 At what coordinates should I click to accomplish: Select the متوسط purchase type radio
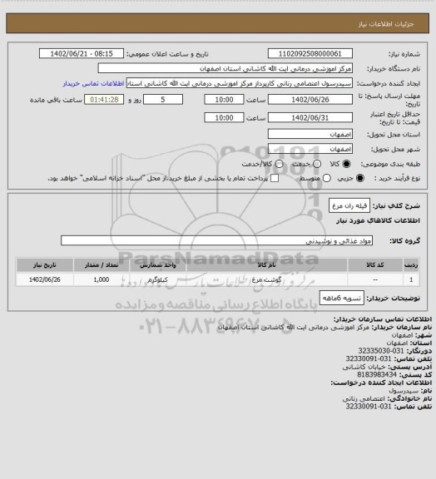click(x=327, y=178)
